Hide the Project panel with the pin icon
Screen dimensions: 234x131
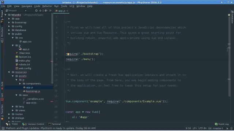(x=50, y=11)
